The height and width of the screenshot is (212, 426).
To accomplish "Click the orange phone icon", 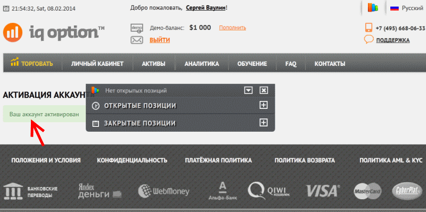I will (x=368, y=28).
